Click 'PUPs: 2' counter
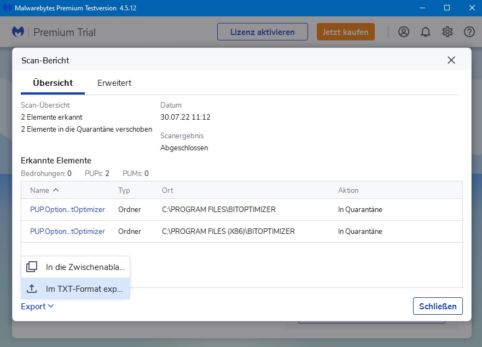Viewport: 482px width, 347px height. tap(97, 174)
